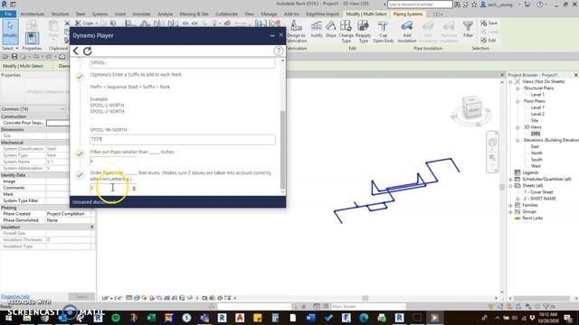
Task: Click the Apply button in Properties
Action: point(81,297)
